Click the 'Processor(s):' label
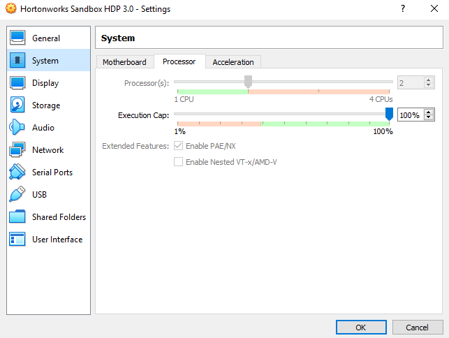 147,83
